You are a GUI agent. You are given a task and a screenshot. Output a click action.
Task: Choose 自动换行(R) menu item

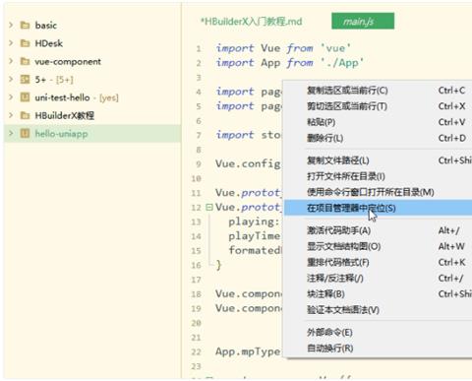tap(378, 349)
